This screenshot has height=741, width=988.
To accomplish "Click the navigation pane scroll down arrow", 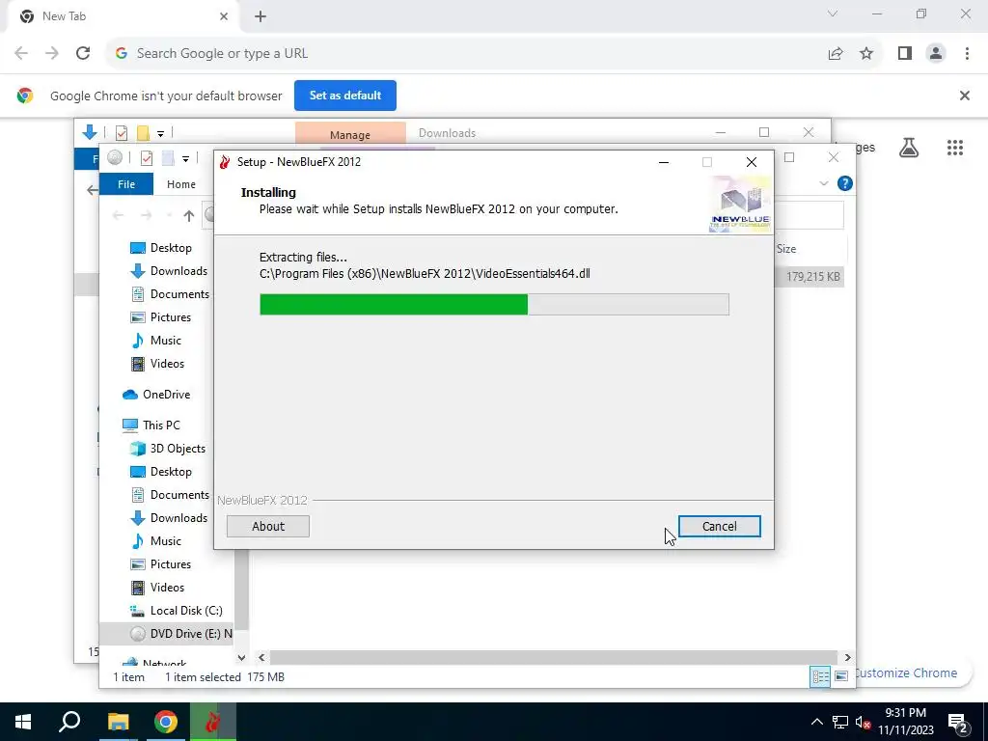I will point(241,657).
